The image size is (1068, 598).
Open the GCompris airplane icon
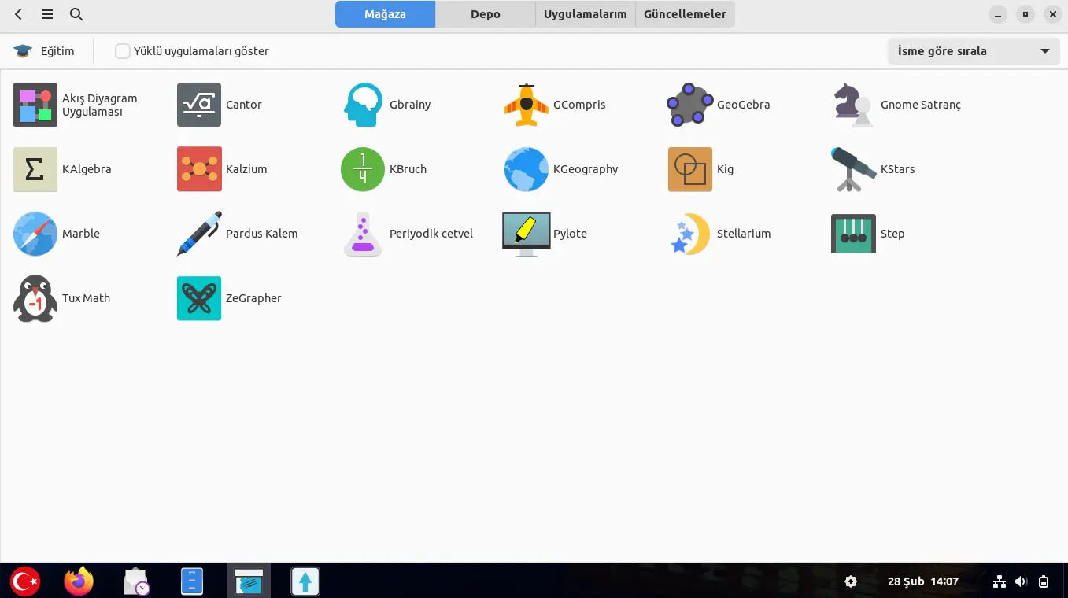click(527, 105)
